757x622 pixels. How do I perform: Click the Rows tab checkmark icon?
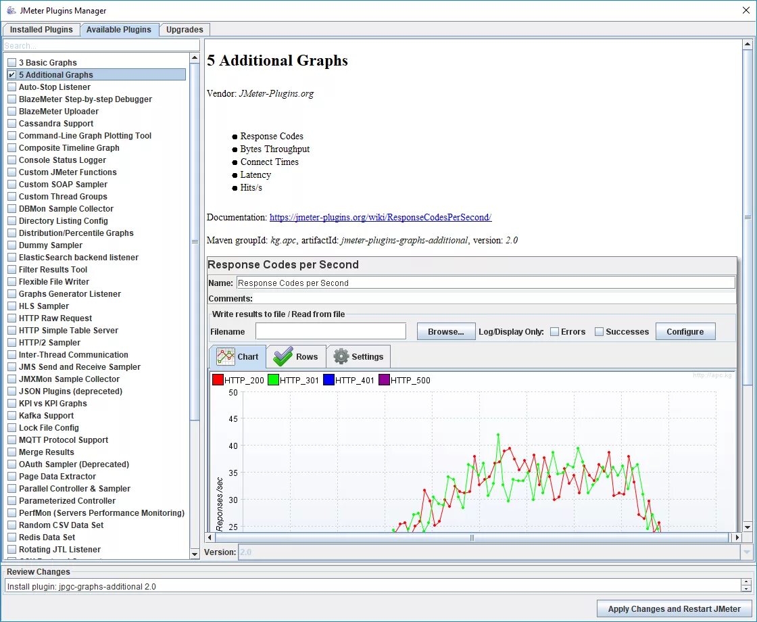pos(283,356)
